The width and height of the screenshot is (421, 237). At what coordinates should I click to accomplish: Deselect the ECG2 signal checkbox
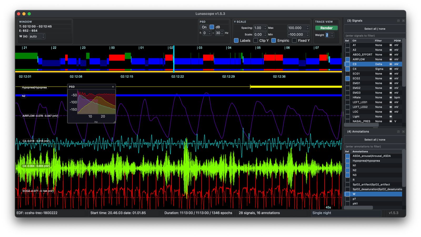click(x=348, y=79)
